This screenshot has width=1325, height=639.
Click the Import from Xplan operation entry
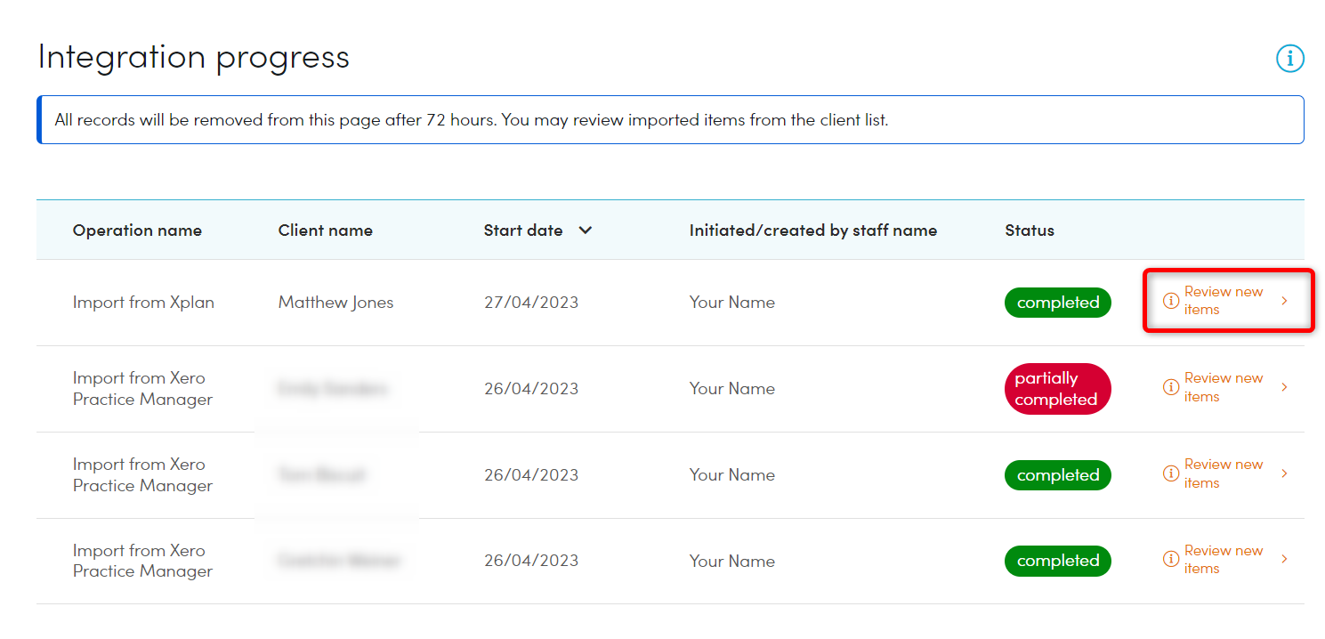pyautogui.click(x=143, y=303)
